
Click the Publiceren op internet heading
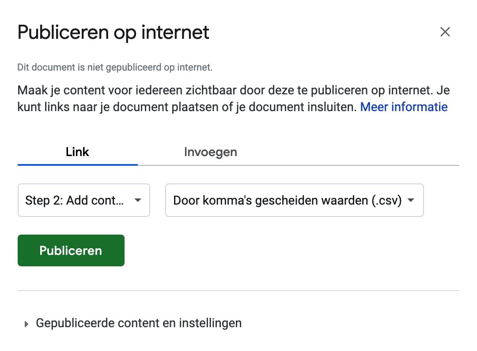tap(113, 33)
